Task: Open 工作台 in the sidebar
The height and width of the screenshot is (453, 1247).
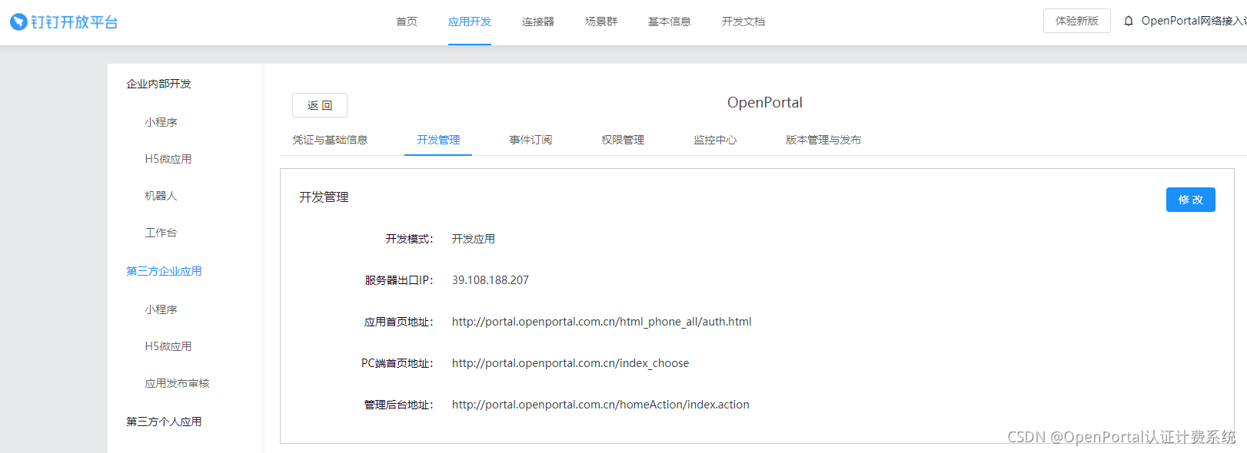Action: pyautogui.click(x=161, y=233)
